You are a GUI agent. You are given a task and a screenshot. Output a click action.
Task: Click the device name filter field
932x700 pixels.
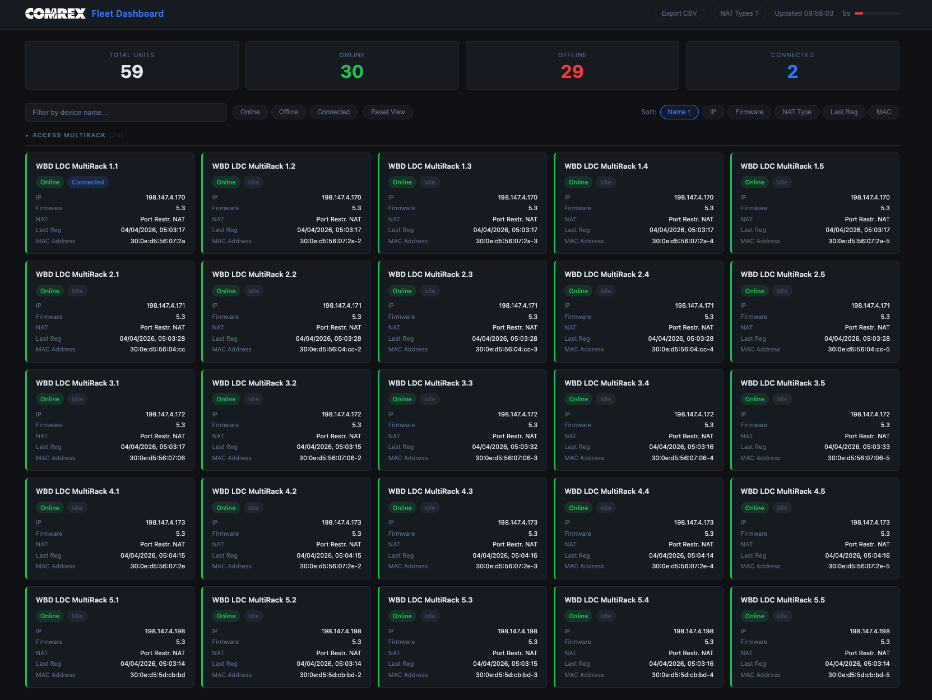coord(126,112)
